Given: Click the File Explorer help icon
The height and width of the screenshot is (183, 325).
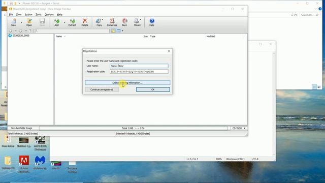Looking at the screenshot, I should coord(320,9).
